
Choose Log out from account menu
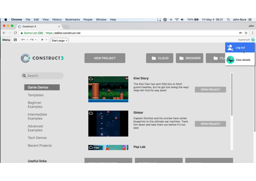[x=240, y=48]
